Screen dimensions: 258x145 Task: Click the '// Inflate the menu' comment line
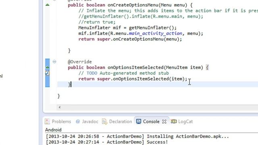tap(168, 10)
